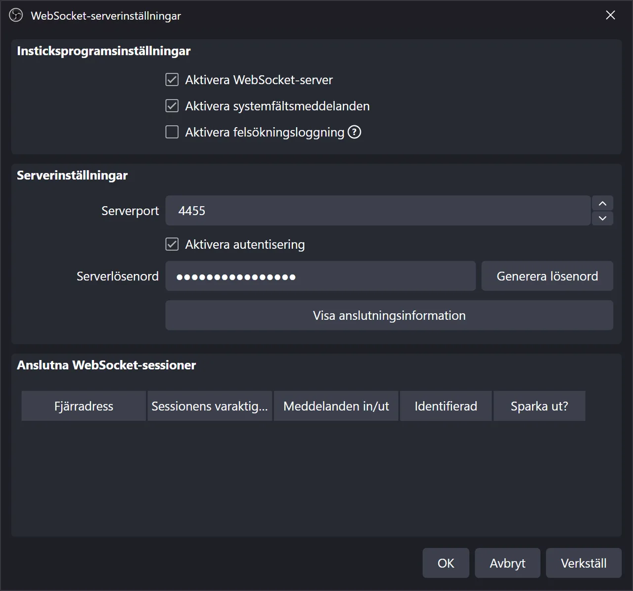Click the Serverport label
633x591 pixels.
point(130,211)
